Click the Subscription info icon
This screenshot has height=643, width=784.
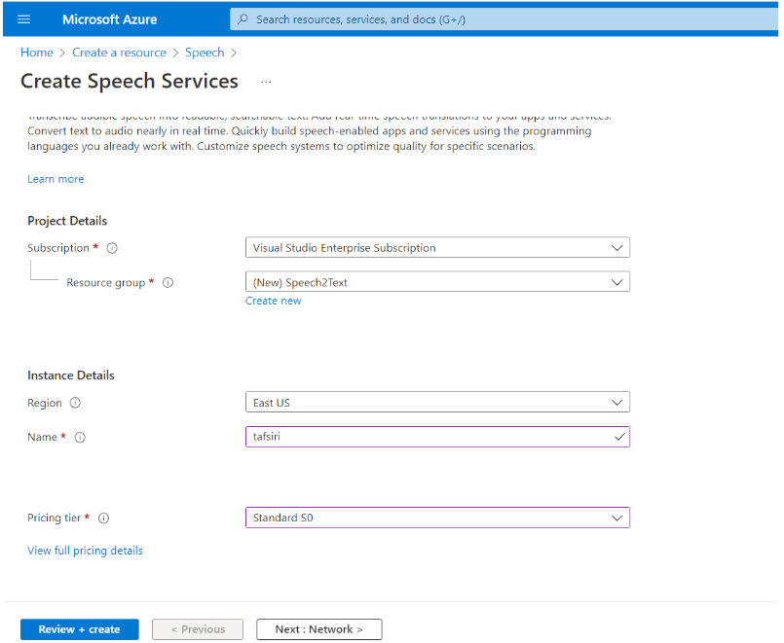112,248
